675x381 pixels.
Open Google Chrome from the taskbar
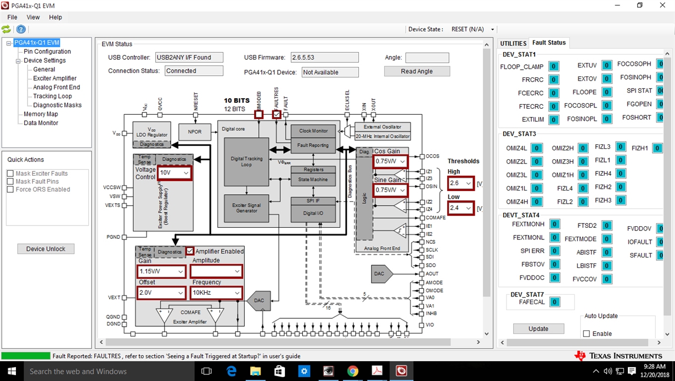click(353, 371)
